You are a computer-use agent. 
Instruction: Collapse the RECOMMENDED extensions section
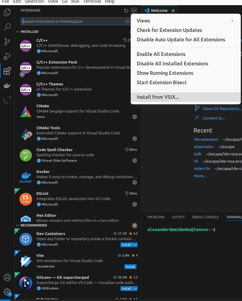pyautogui.click(x=18, y=225)
